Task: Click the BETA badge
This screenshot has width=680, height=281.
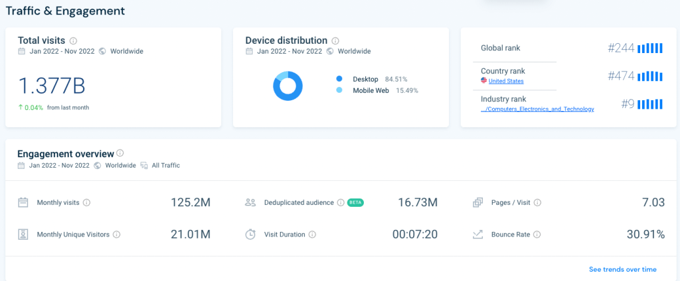Action: (356, 202)
